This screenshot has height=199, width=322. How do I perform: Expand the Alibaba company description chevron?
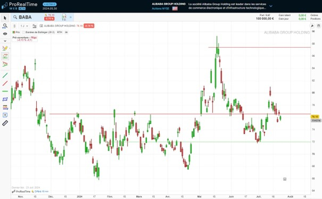click(x=271, y=6)
